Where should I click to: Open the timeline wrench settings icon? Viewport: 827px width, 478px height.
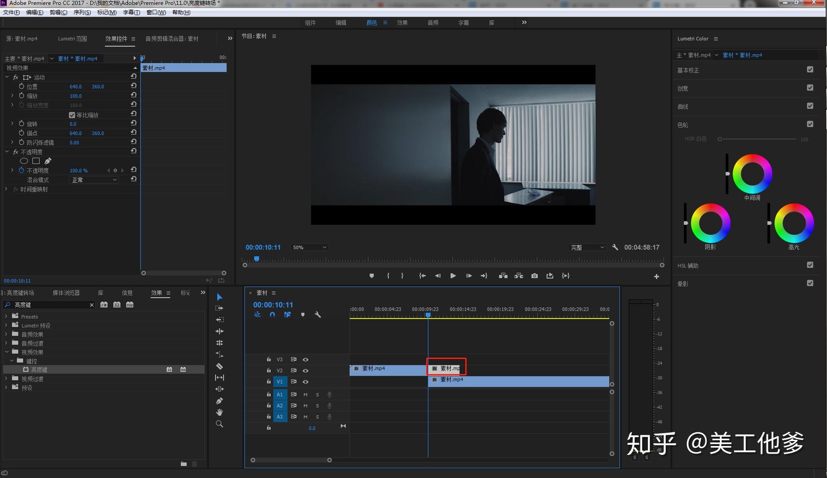(x=317, y=315)
